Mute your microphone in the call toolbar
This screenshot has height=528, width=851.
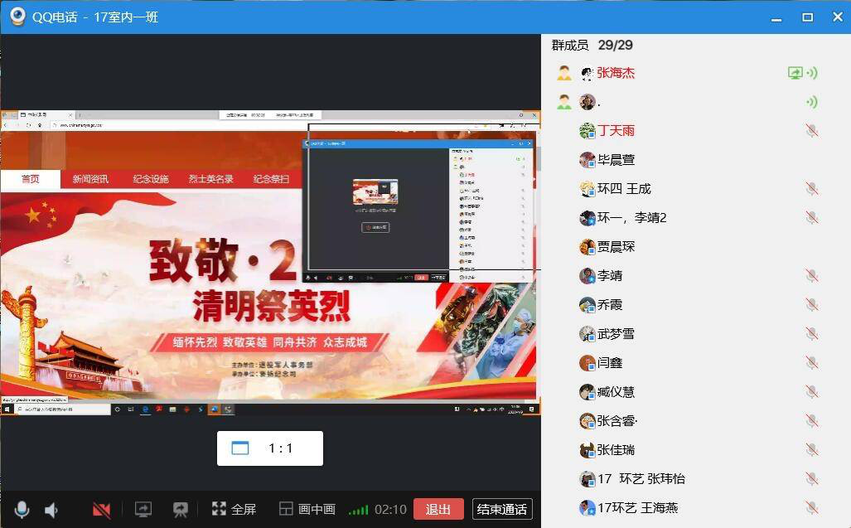(x=22, y=510)
